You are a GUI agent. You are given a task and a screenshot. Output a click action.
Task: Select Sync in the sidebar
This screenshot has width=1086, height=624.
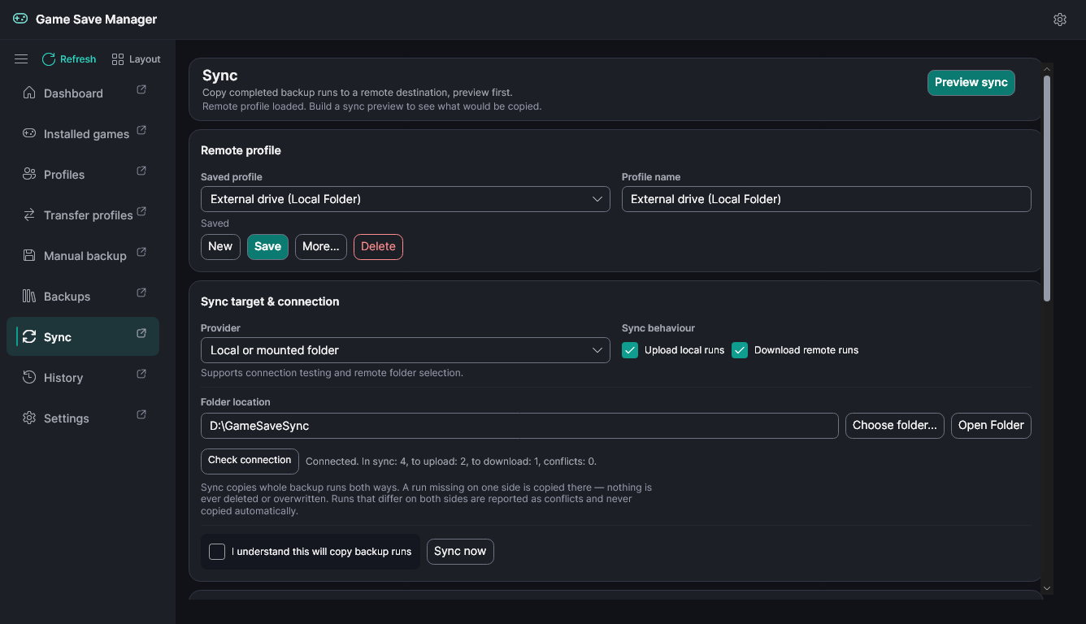click(x=83, y=336)
